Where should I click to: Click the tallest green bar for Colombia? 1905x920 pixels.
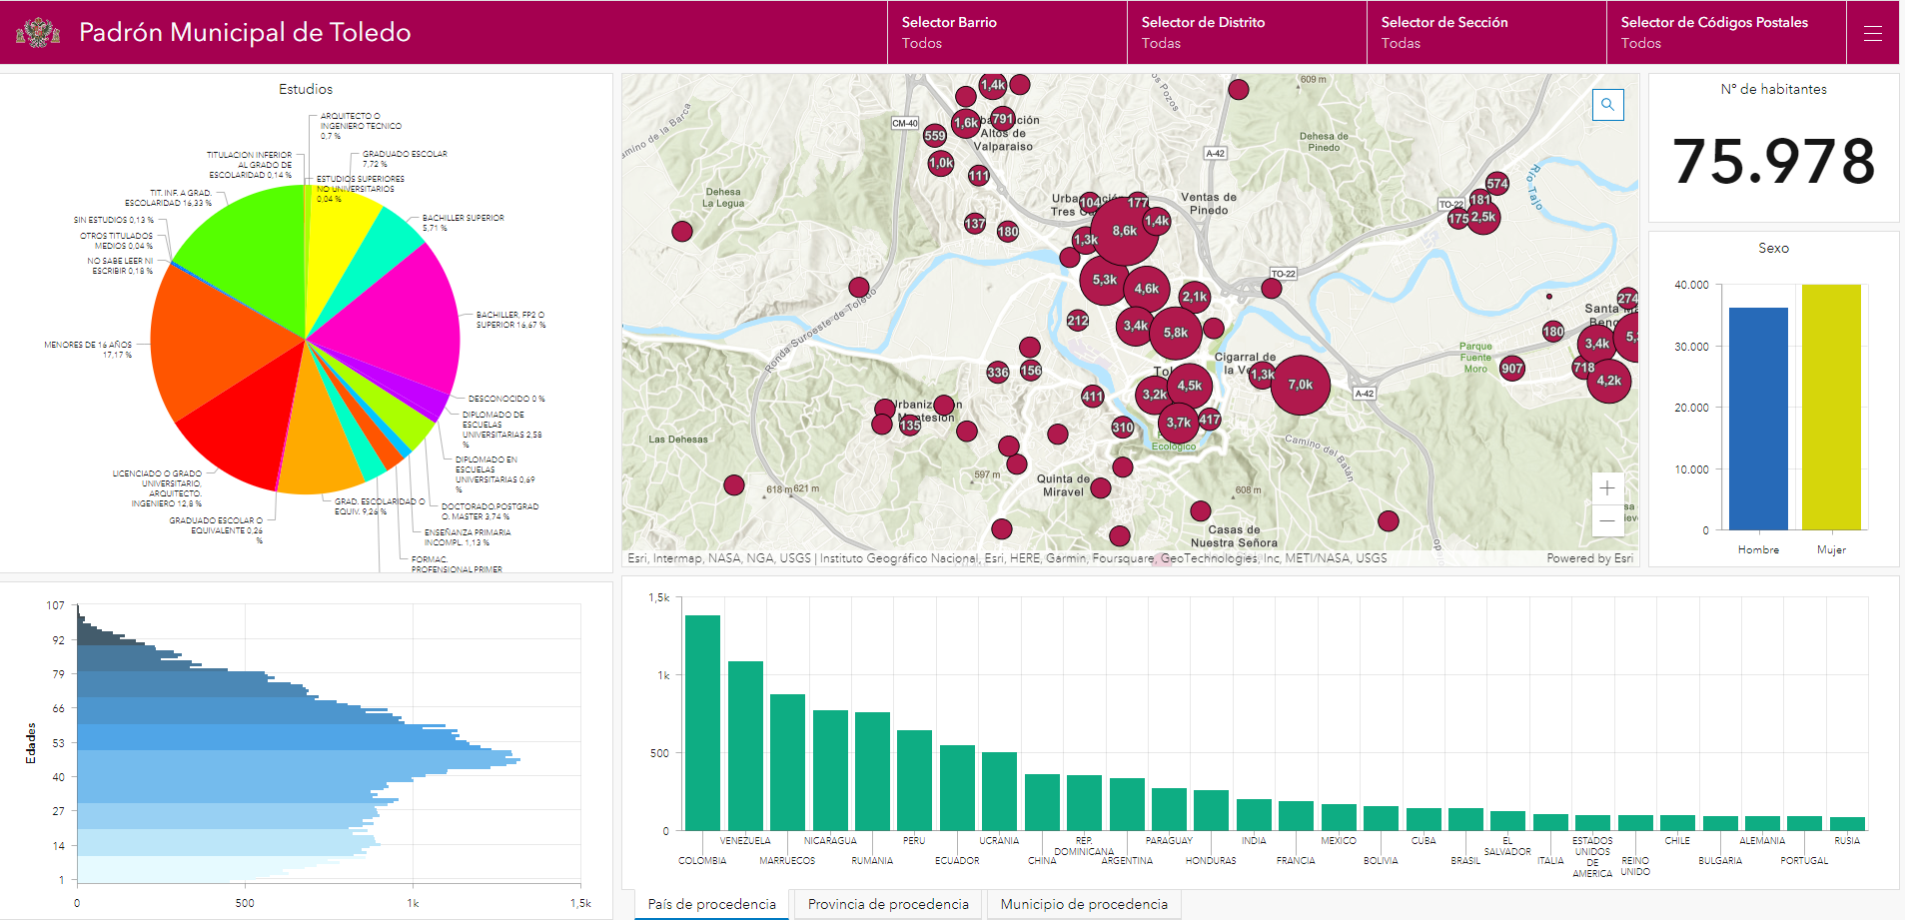702,722
